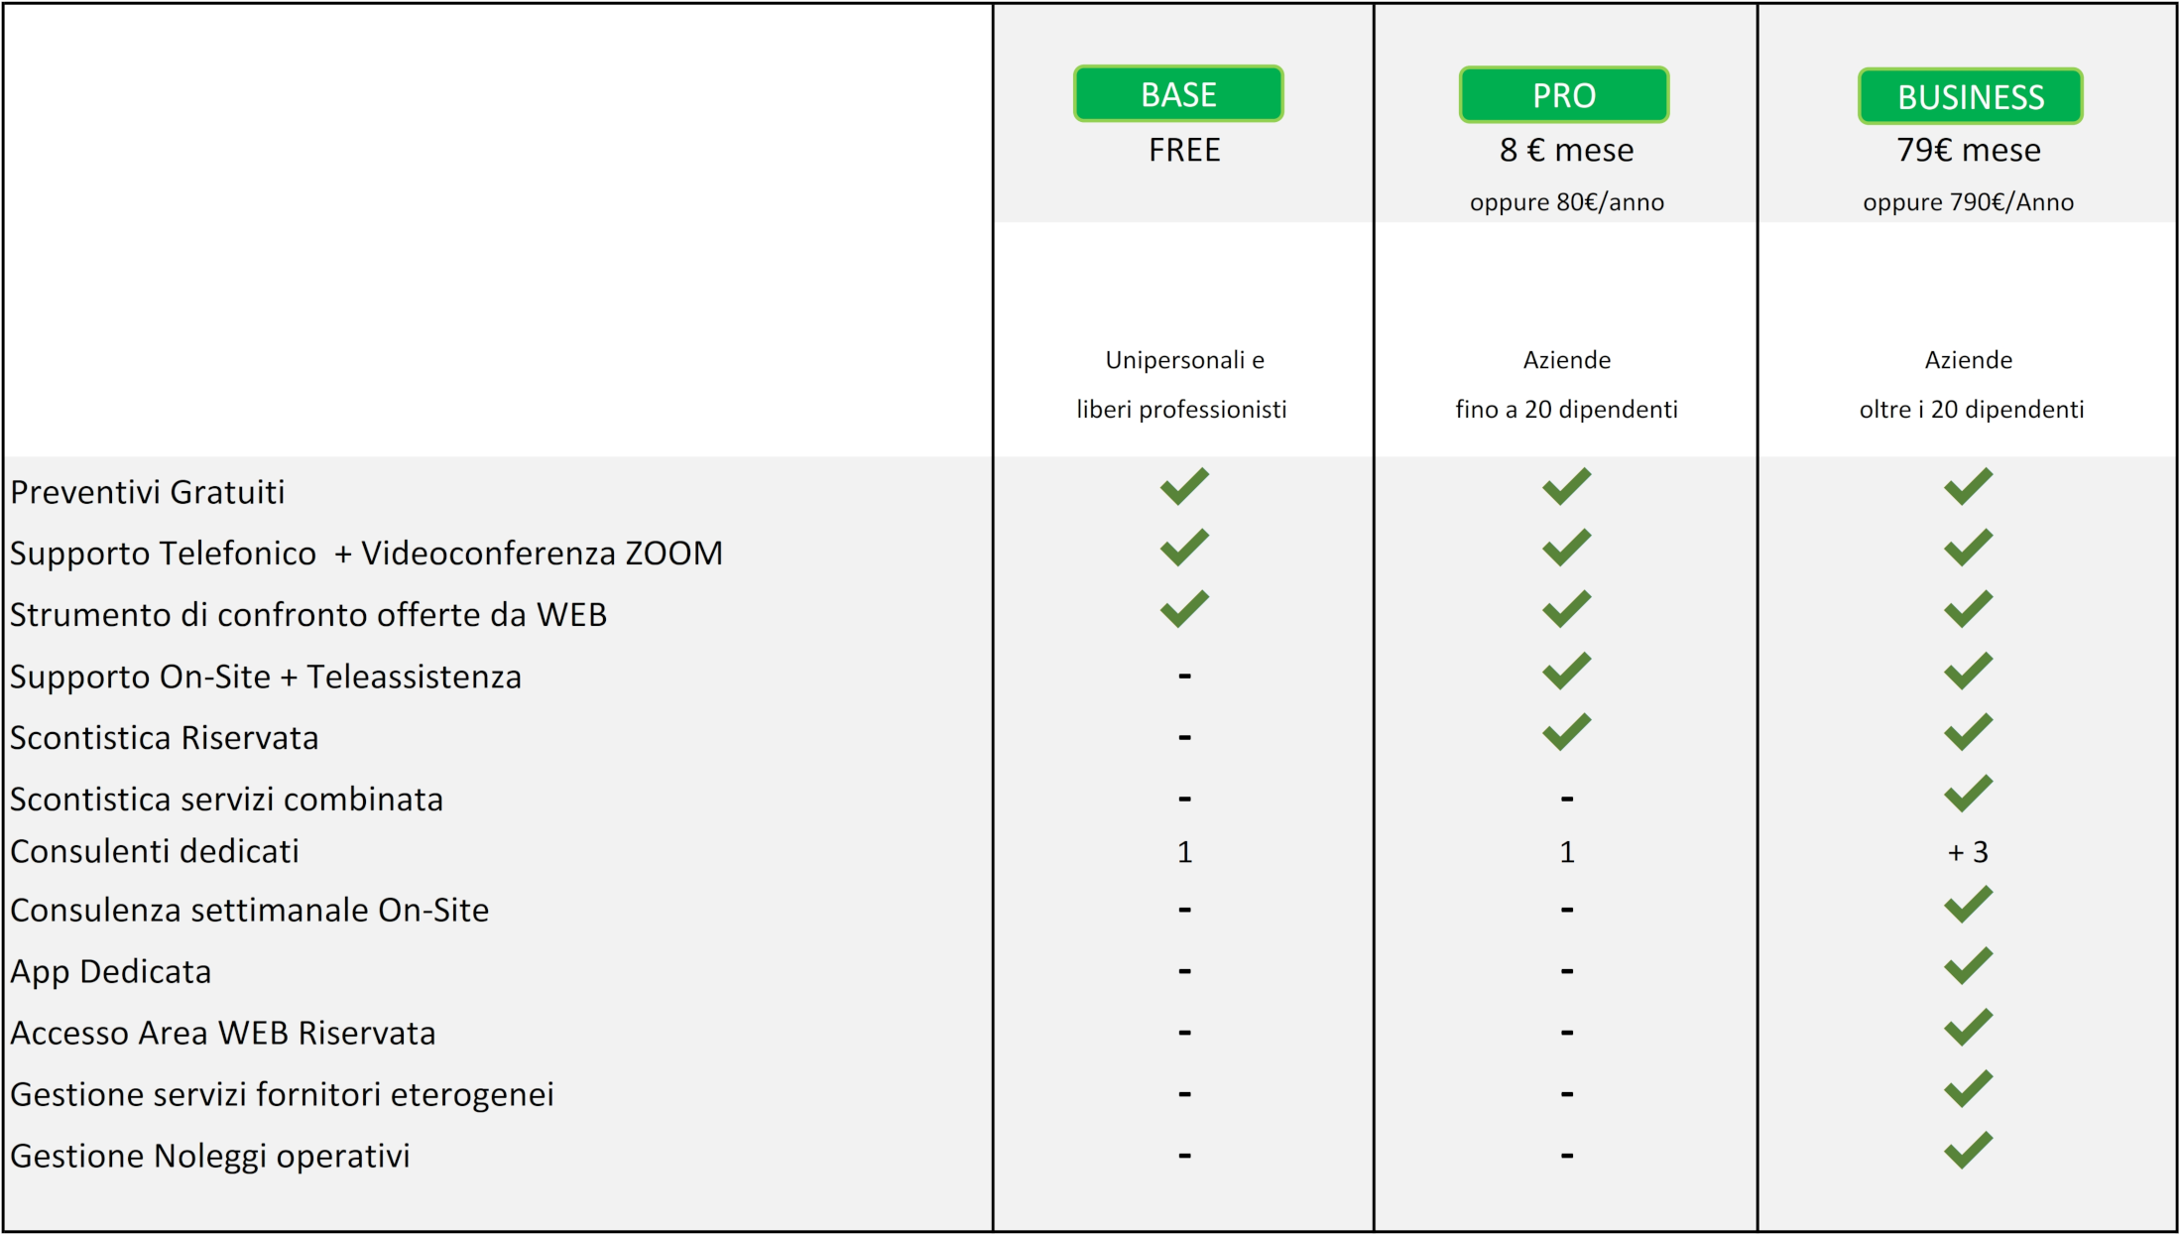Click BUSINESS checkmark for Strumento di confronto

[x=1968, y=609]
